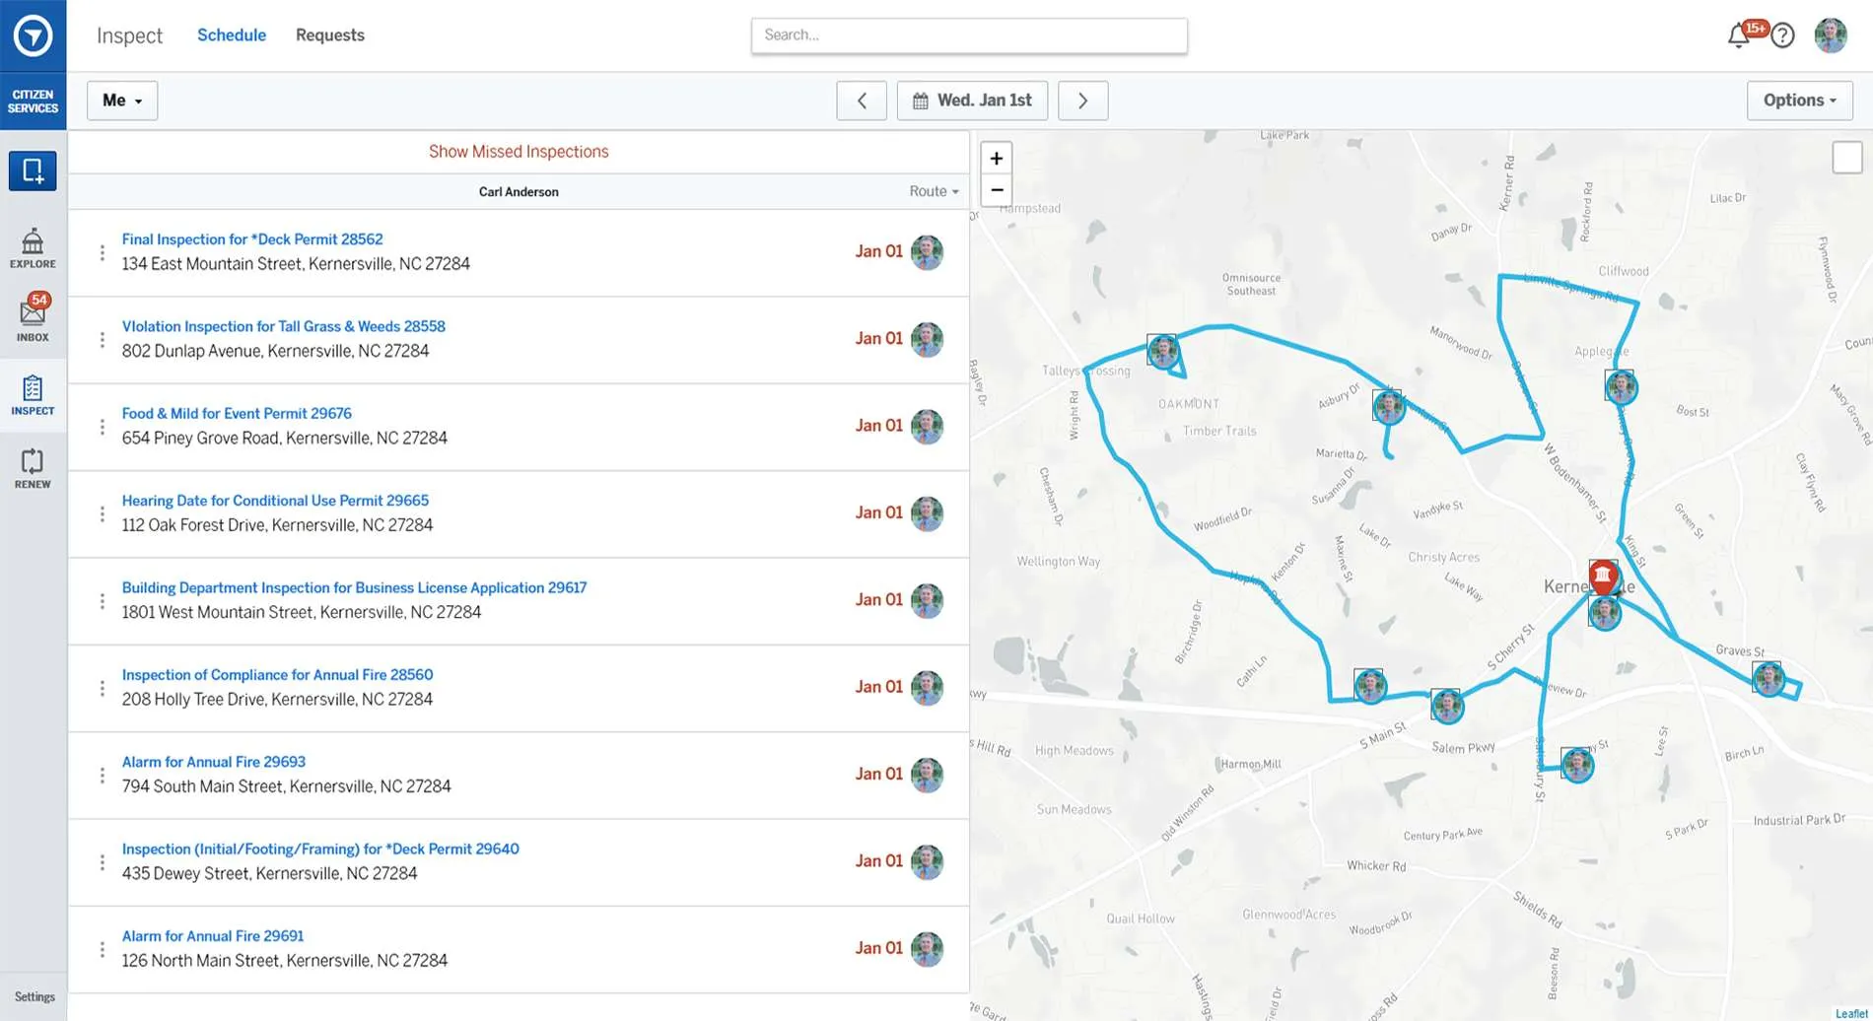Open Alarm for Annual Fire 29691
The width and height of the screenshot is (1873, 1021).
click(213, 936)
